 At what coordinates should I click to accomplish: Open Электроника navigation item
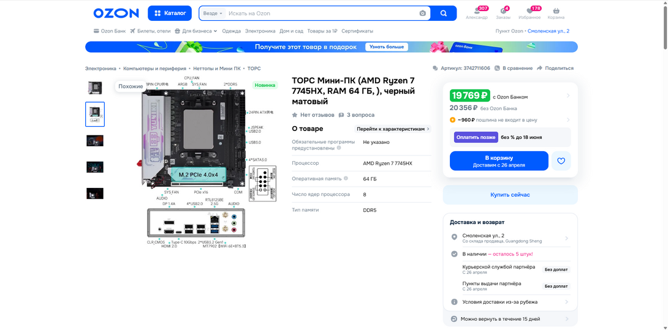[x=260, y=31]
